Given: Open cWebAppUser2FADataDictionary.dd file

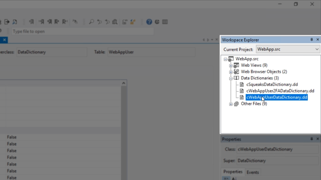Looking at the screenshot, I should pos(280,91).
